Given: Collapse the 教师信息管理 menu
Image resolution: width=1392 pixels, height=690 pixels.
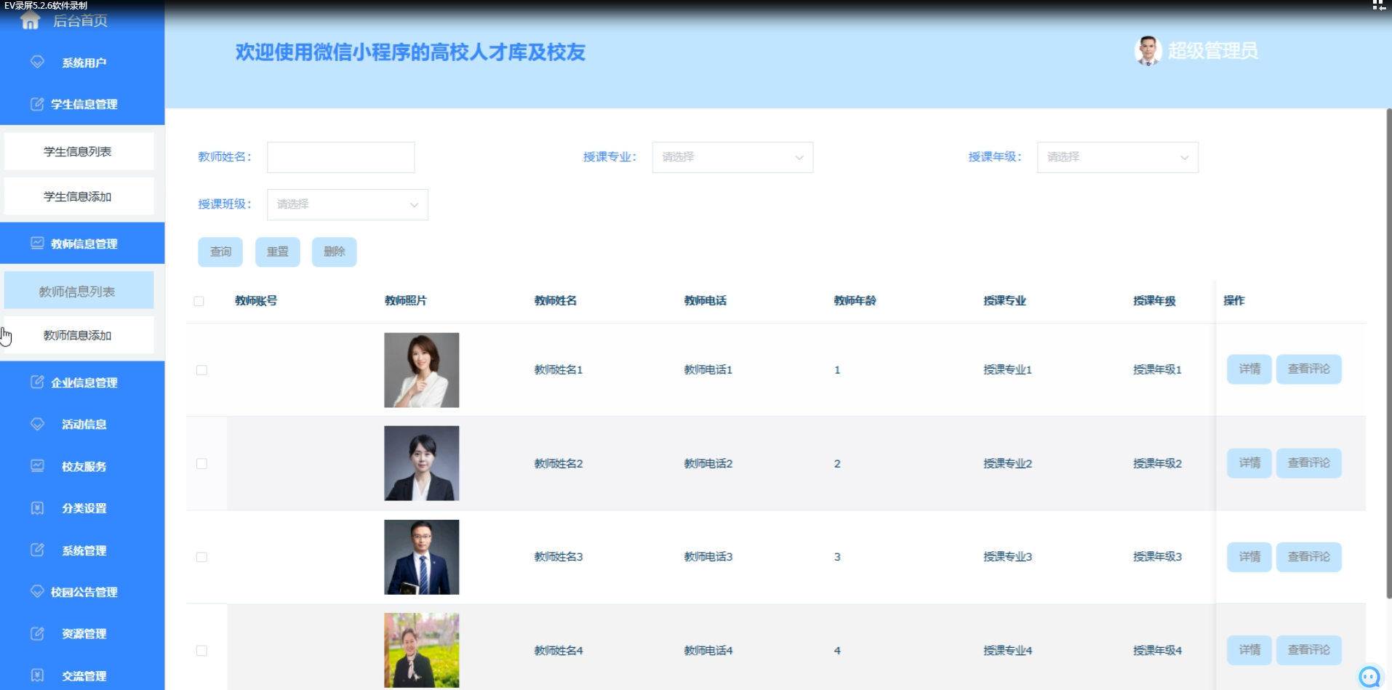Looking at the screenshot, I should pos(82,243).
